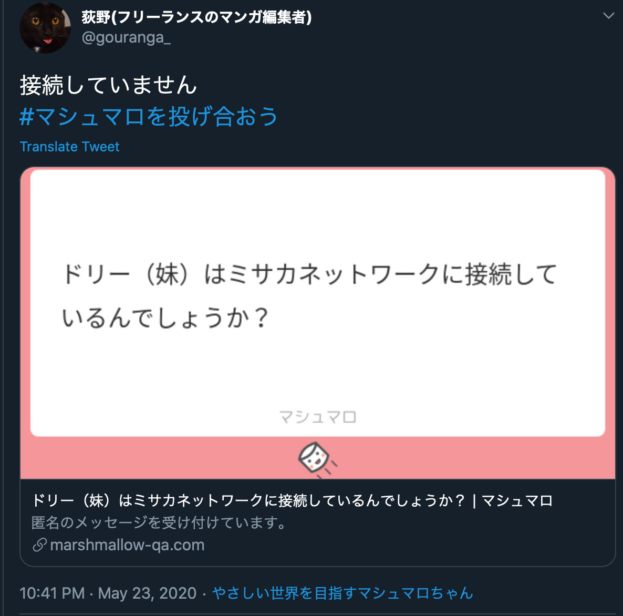623x616 pixels.
Task: Open the black cat profile avatar
Action: pyautogui.click(x=45, y=28)
